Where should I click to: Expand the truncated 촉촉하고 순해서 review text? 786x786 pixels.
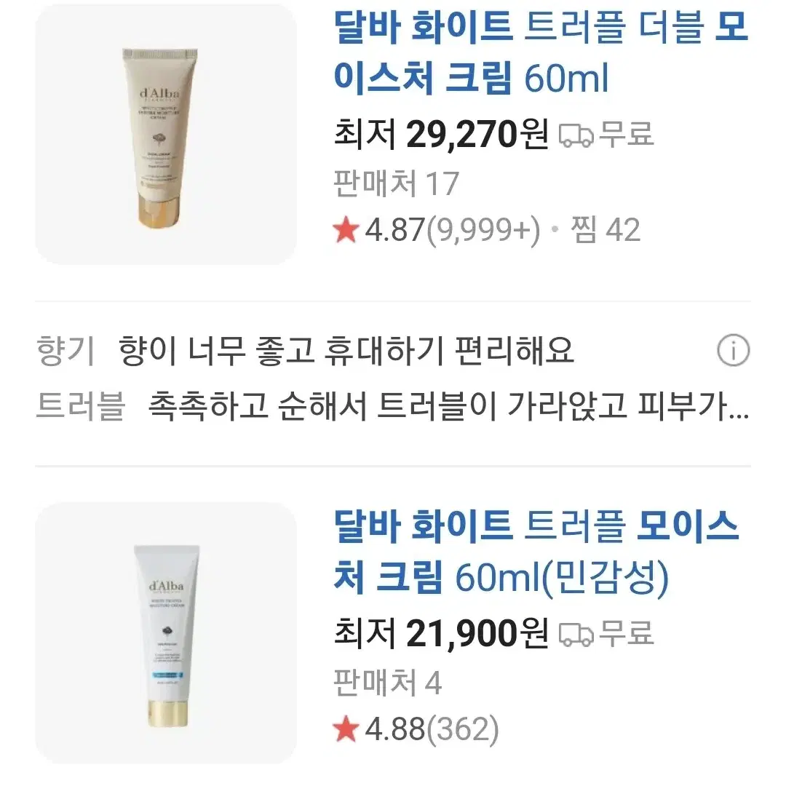pyautogui.click(x=448, y=405)
